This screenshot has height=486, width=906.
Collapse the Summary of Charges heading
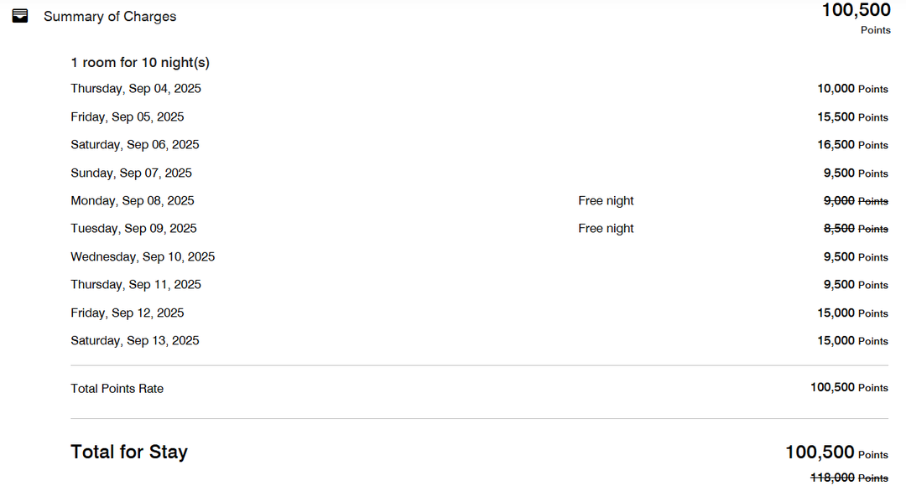[x=110, y=17]
